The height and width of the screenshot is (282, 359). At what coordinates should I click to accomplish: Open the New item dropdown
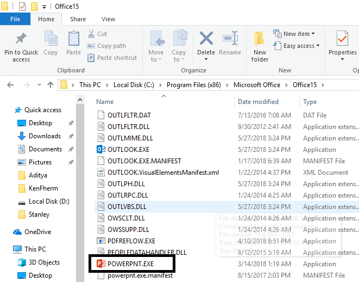pyautogui.click(x=294, y=34)
